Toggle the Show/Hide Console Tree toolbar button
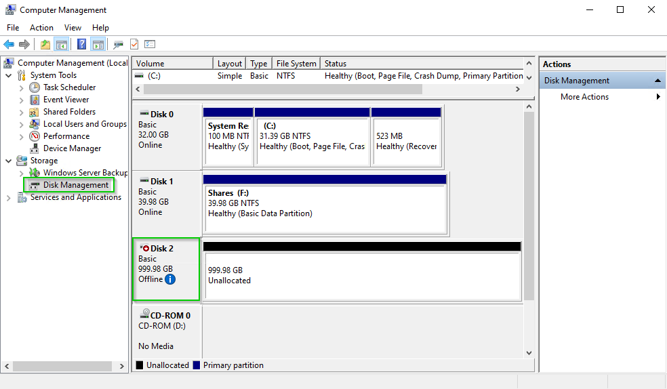 tap(62, 45)
